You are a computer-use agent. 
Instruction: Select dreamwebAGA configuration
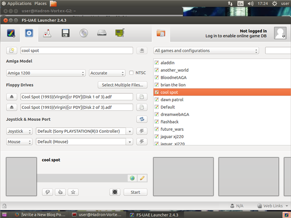coord(222,114)
